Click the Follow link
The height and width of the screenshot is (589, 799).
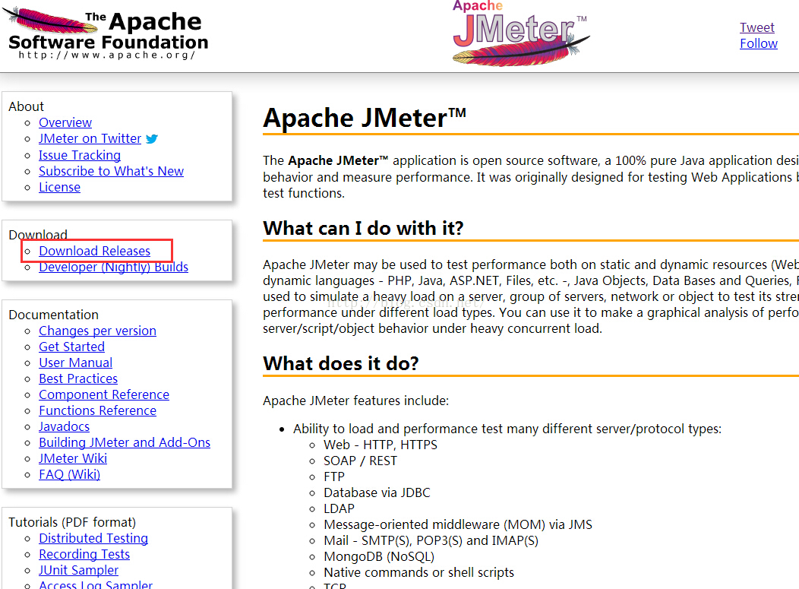pos(758,44)
